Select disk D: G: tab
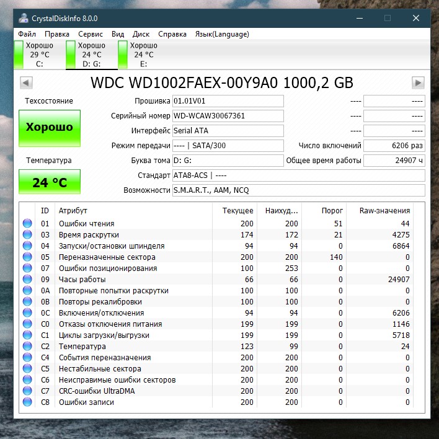The height and width of the screenshot is (439, 439). tap(92, 55)
